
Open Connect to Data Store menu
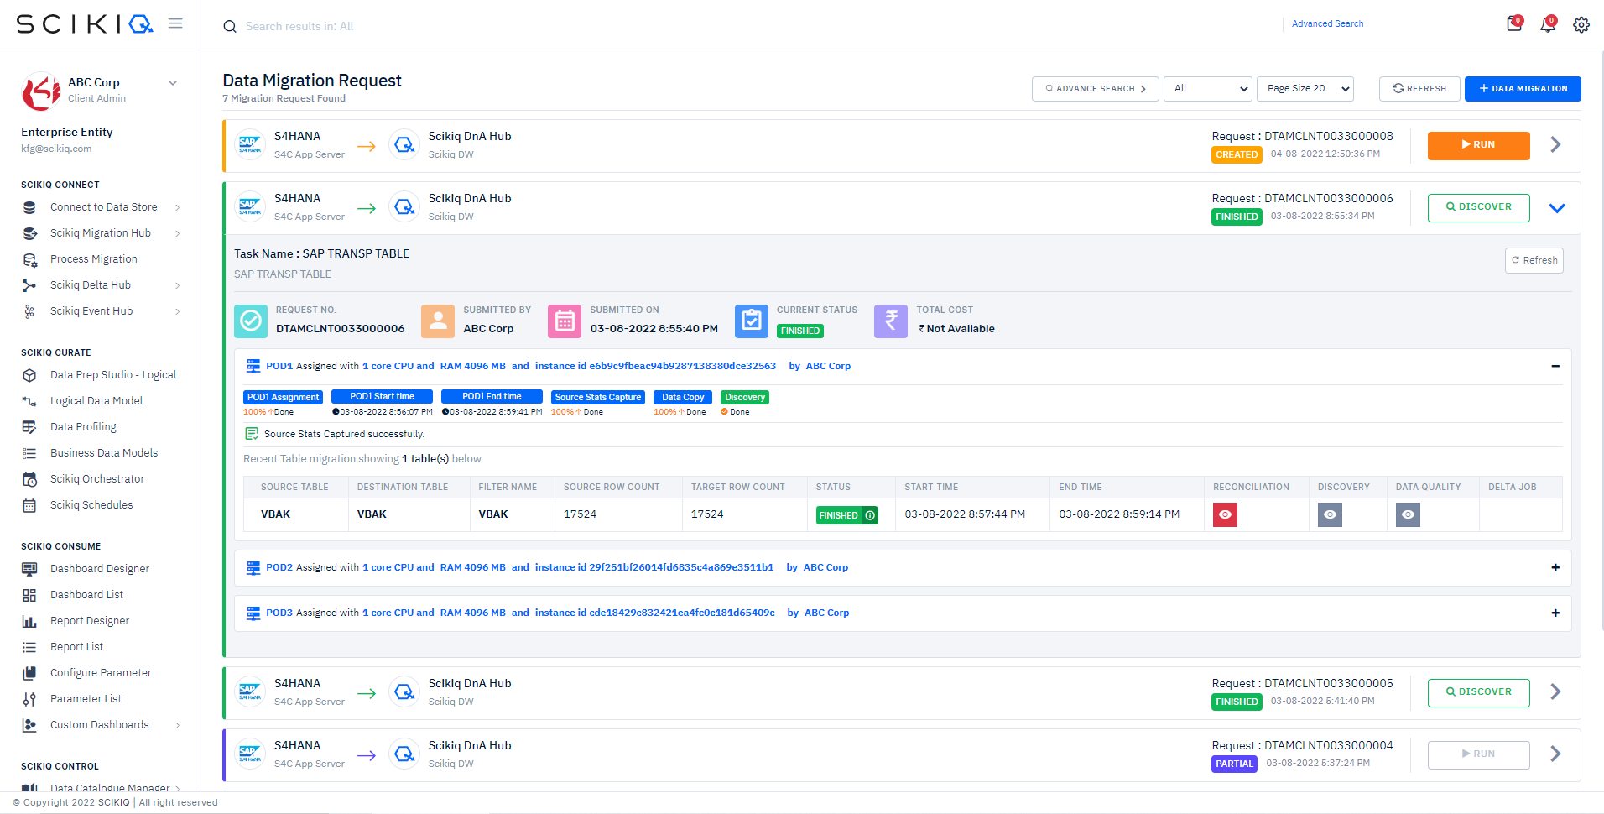103,206
